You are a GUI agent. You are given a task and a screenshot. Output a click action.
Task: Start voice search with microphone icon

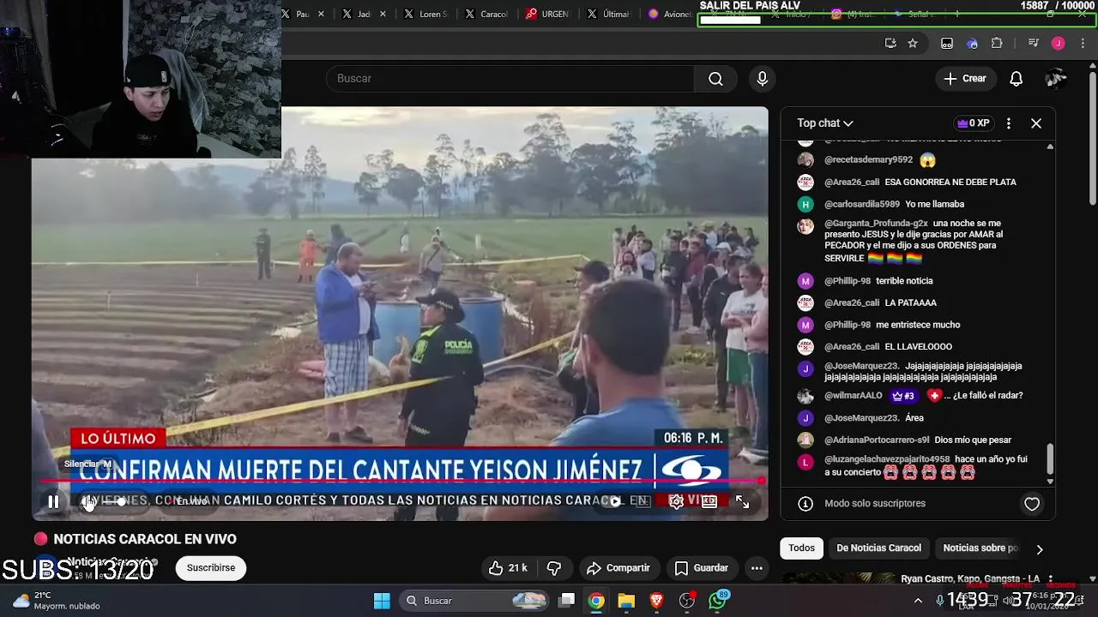pos(763,79)
